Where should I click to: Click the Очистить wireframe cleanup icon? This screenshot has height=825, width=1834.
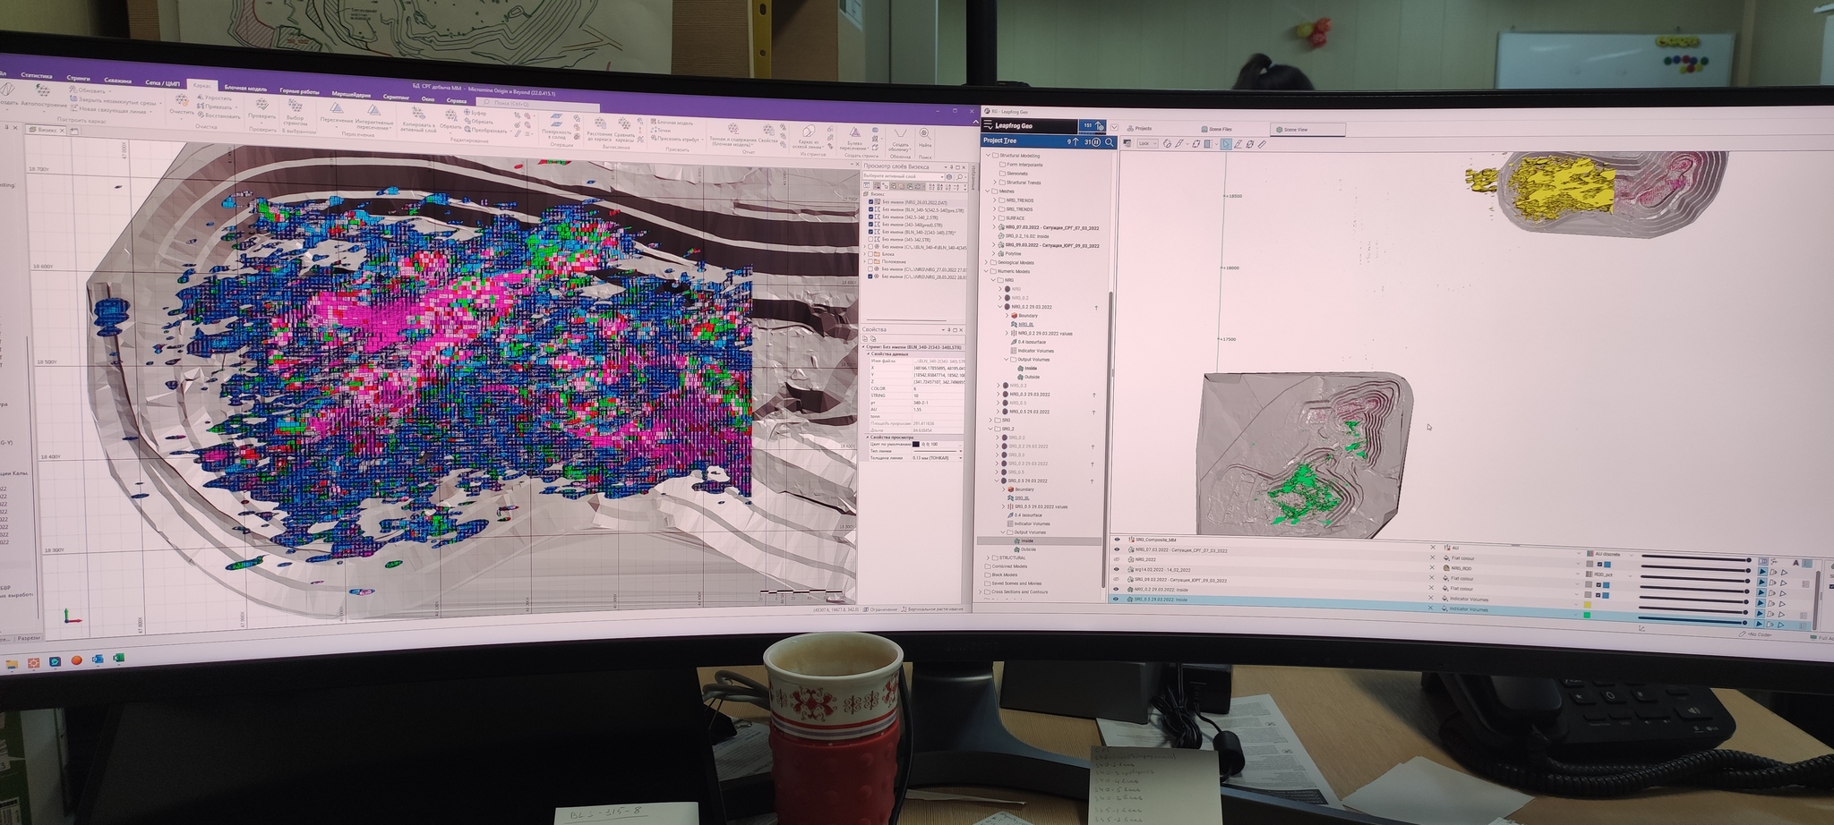coord(182,99)
